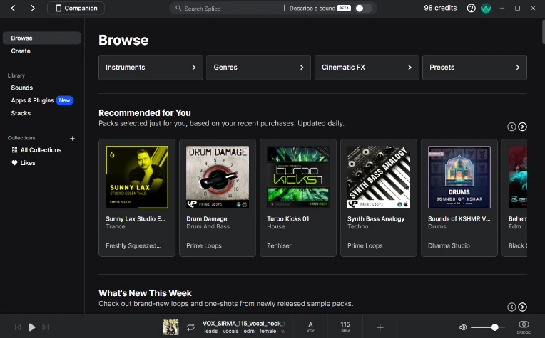Play the current sample
The height and width of the screenshot is (338, 545).
(x=32, y=327)
